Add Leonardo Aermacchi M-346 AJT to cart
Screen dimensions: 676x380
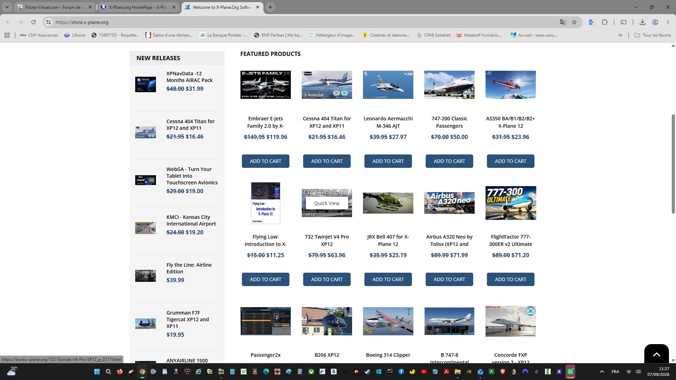[388, 161]
